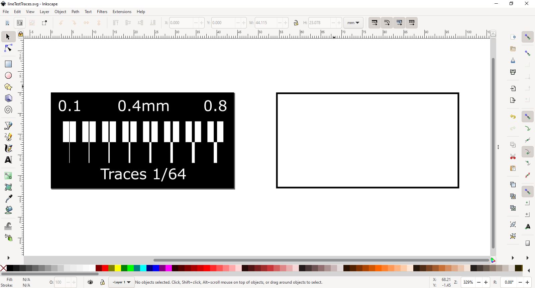Select the Rectangle tool
535x288 pixels.
8,64
